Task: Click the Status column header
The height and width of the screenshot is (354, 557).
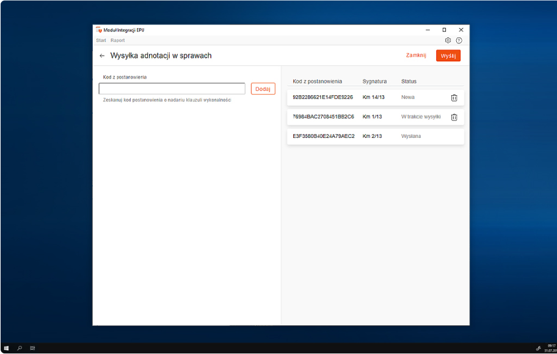Action: tap(409, 81)
